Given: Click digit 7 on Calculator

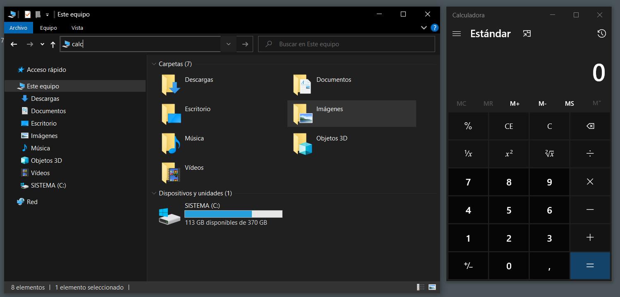Looking at the screenshot, I should [x=468, y=182].
